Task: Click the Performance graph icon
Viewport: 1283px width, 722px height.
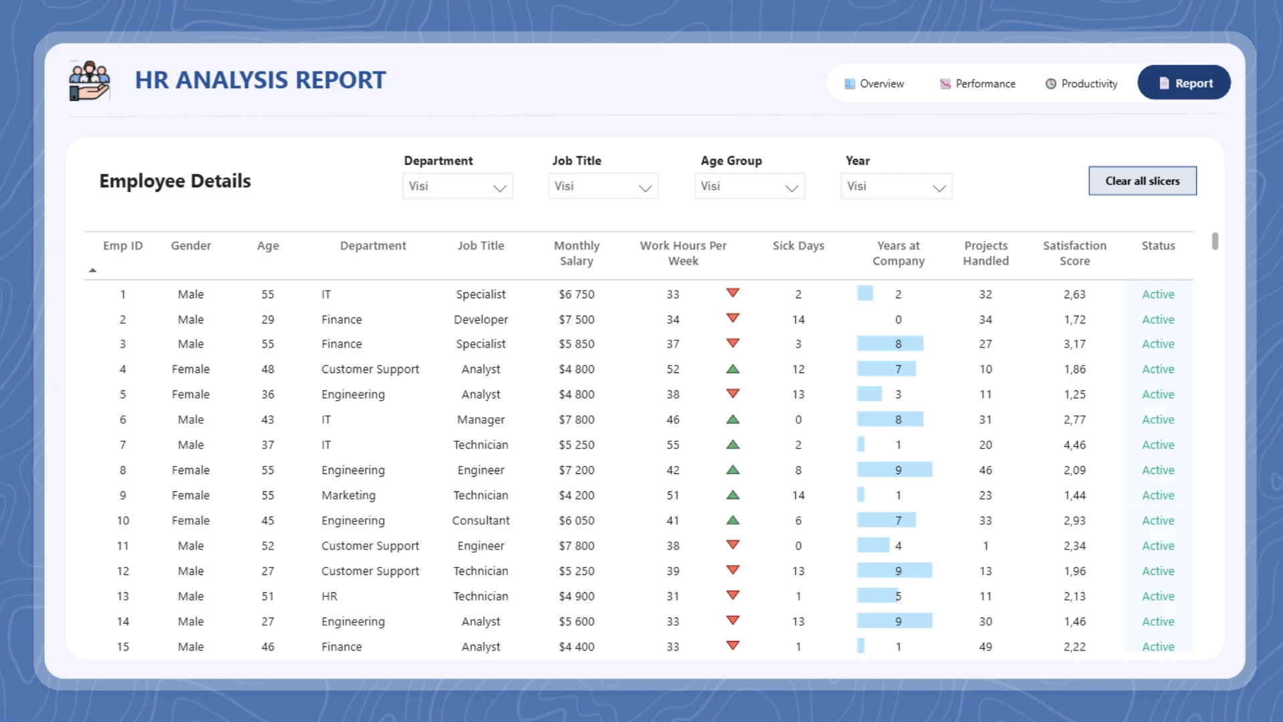Action: coord(945,83)
